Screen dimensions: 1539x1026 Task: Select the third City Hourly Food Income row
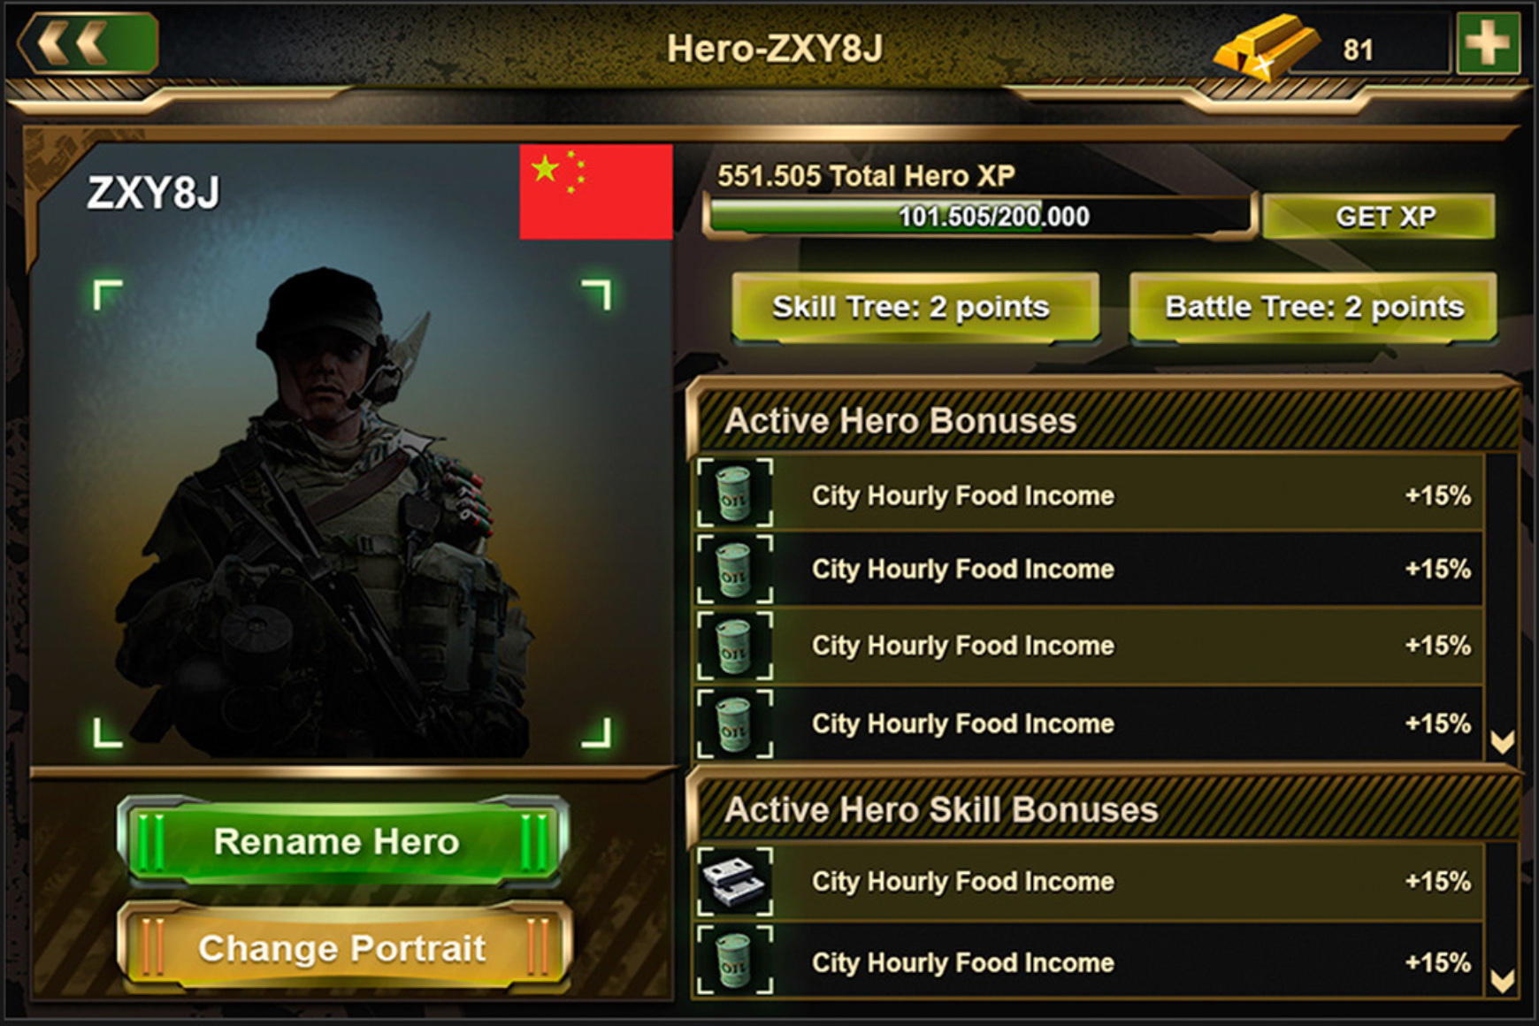[1088, 646]
